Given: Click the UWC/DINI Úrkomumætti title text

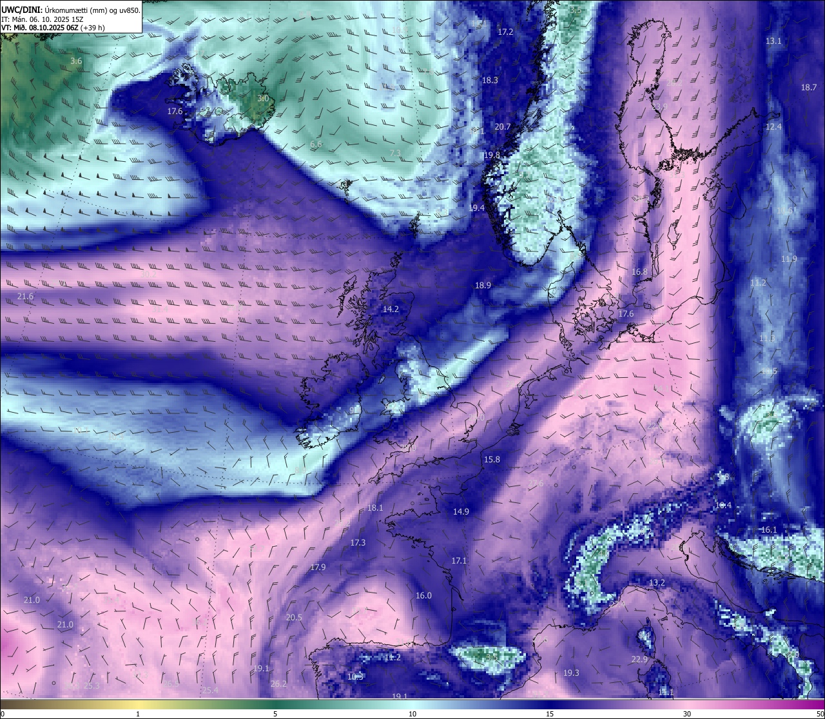Looking at the screenshot, I should tap(70, 10).
